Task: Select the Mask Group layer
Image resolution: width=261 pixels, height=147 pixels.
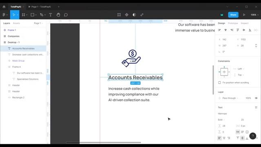Action: pyautogui.click(x=23, y=61)
